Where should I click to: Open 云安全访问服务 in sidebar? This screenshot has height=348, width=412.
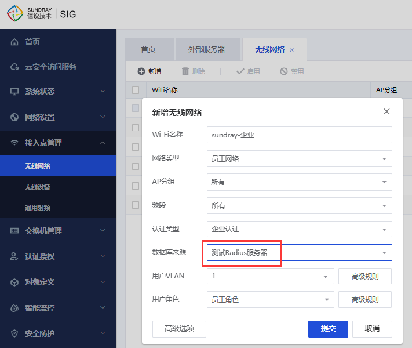click(51, 67)
